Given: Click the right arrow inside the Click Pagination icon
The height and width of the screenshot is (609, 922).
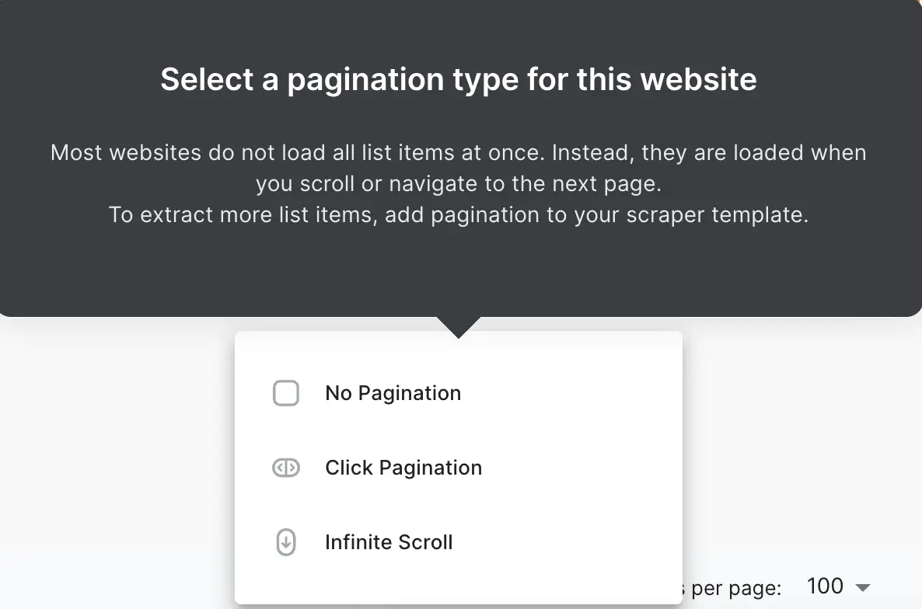Looking at the screenshot, I should (x=291, y=468).
